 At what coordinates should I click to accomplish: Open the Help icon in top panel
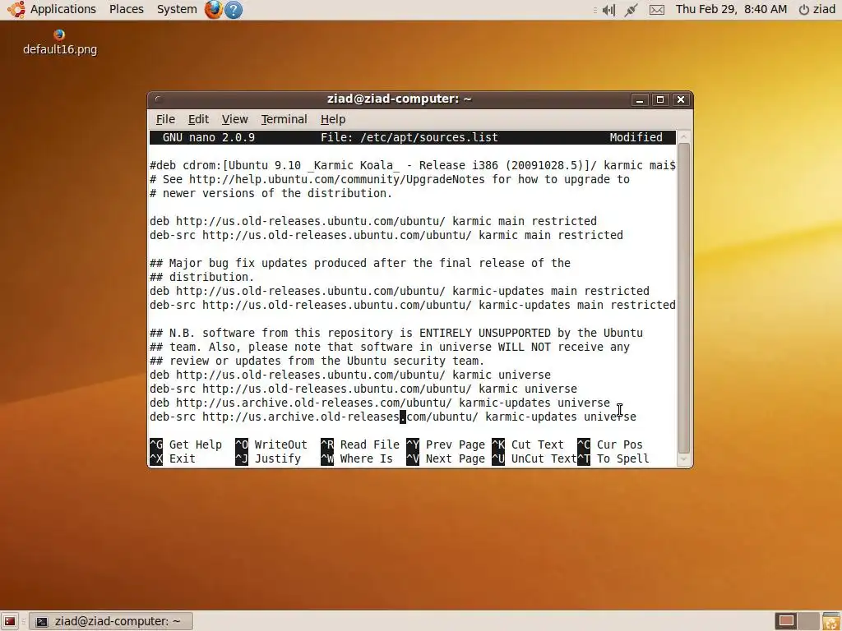(233, 10)
